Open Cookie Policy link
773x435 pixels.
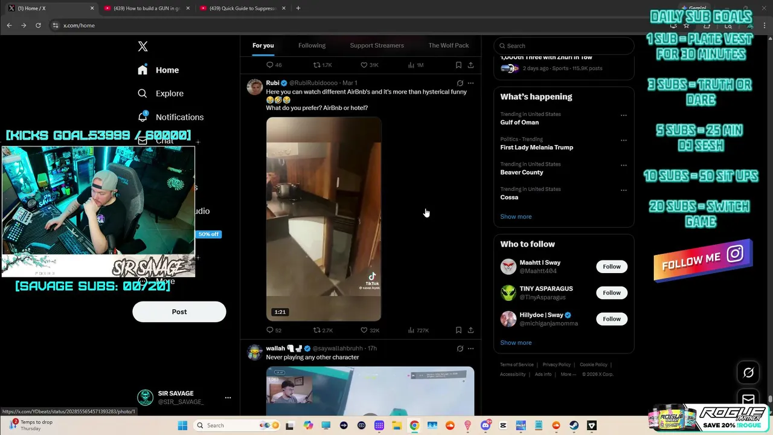[594, 365]
